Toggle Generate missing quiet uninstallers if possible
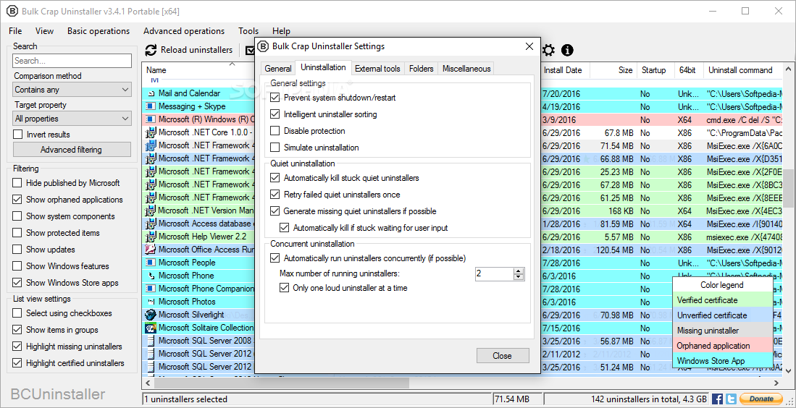796x408 pixels. coord(275,211)
